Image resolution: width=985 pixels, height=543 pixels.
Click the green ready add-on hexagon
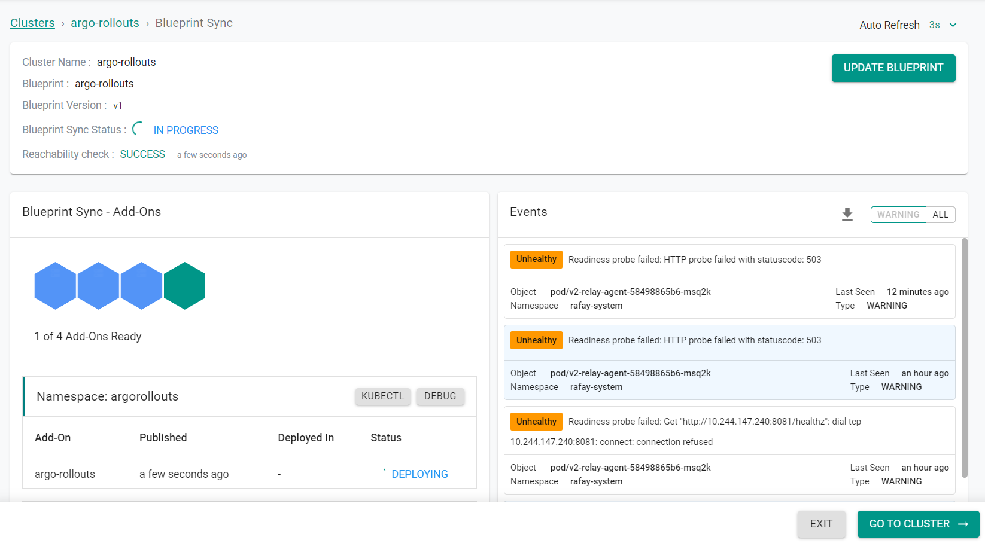[185, 286]
